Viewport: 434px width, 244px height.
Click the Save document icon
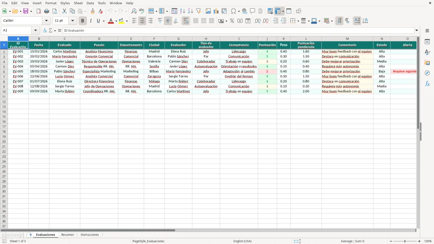coord(26,11)
